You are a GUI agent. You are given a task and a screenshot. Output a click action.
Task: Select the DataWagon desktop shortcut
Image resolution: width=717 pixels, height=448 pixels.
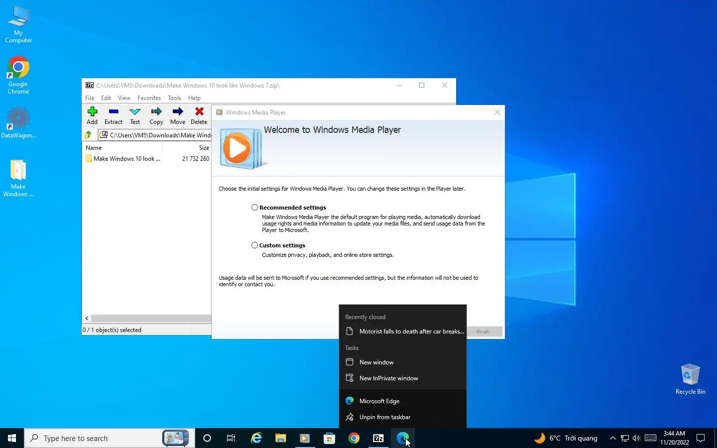coord(18,122)
